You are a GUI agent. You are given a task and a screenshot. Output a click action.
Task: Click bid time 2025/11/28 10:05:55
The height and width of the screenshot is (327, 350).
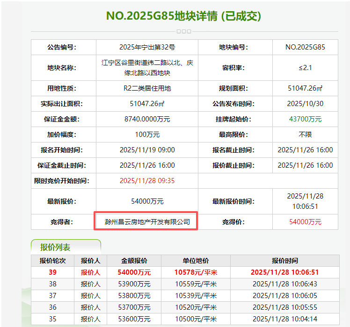click(x=285, y=307)
